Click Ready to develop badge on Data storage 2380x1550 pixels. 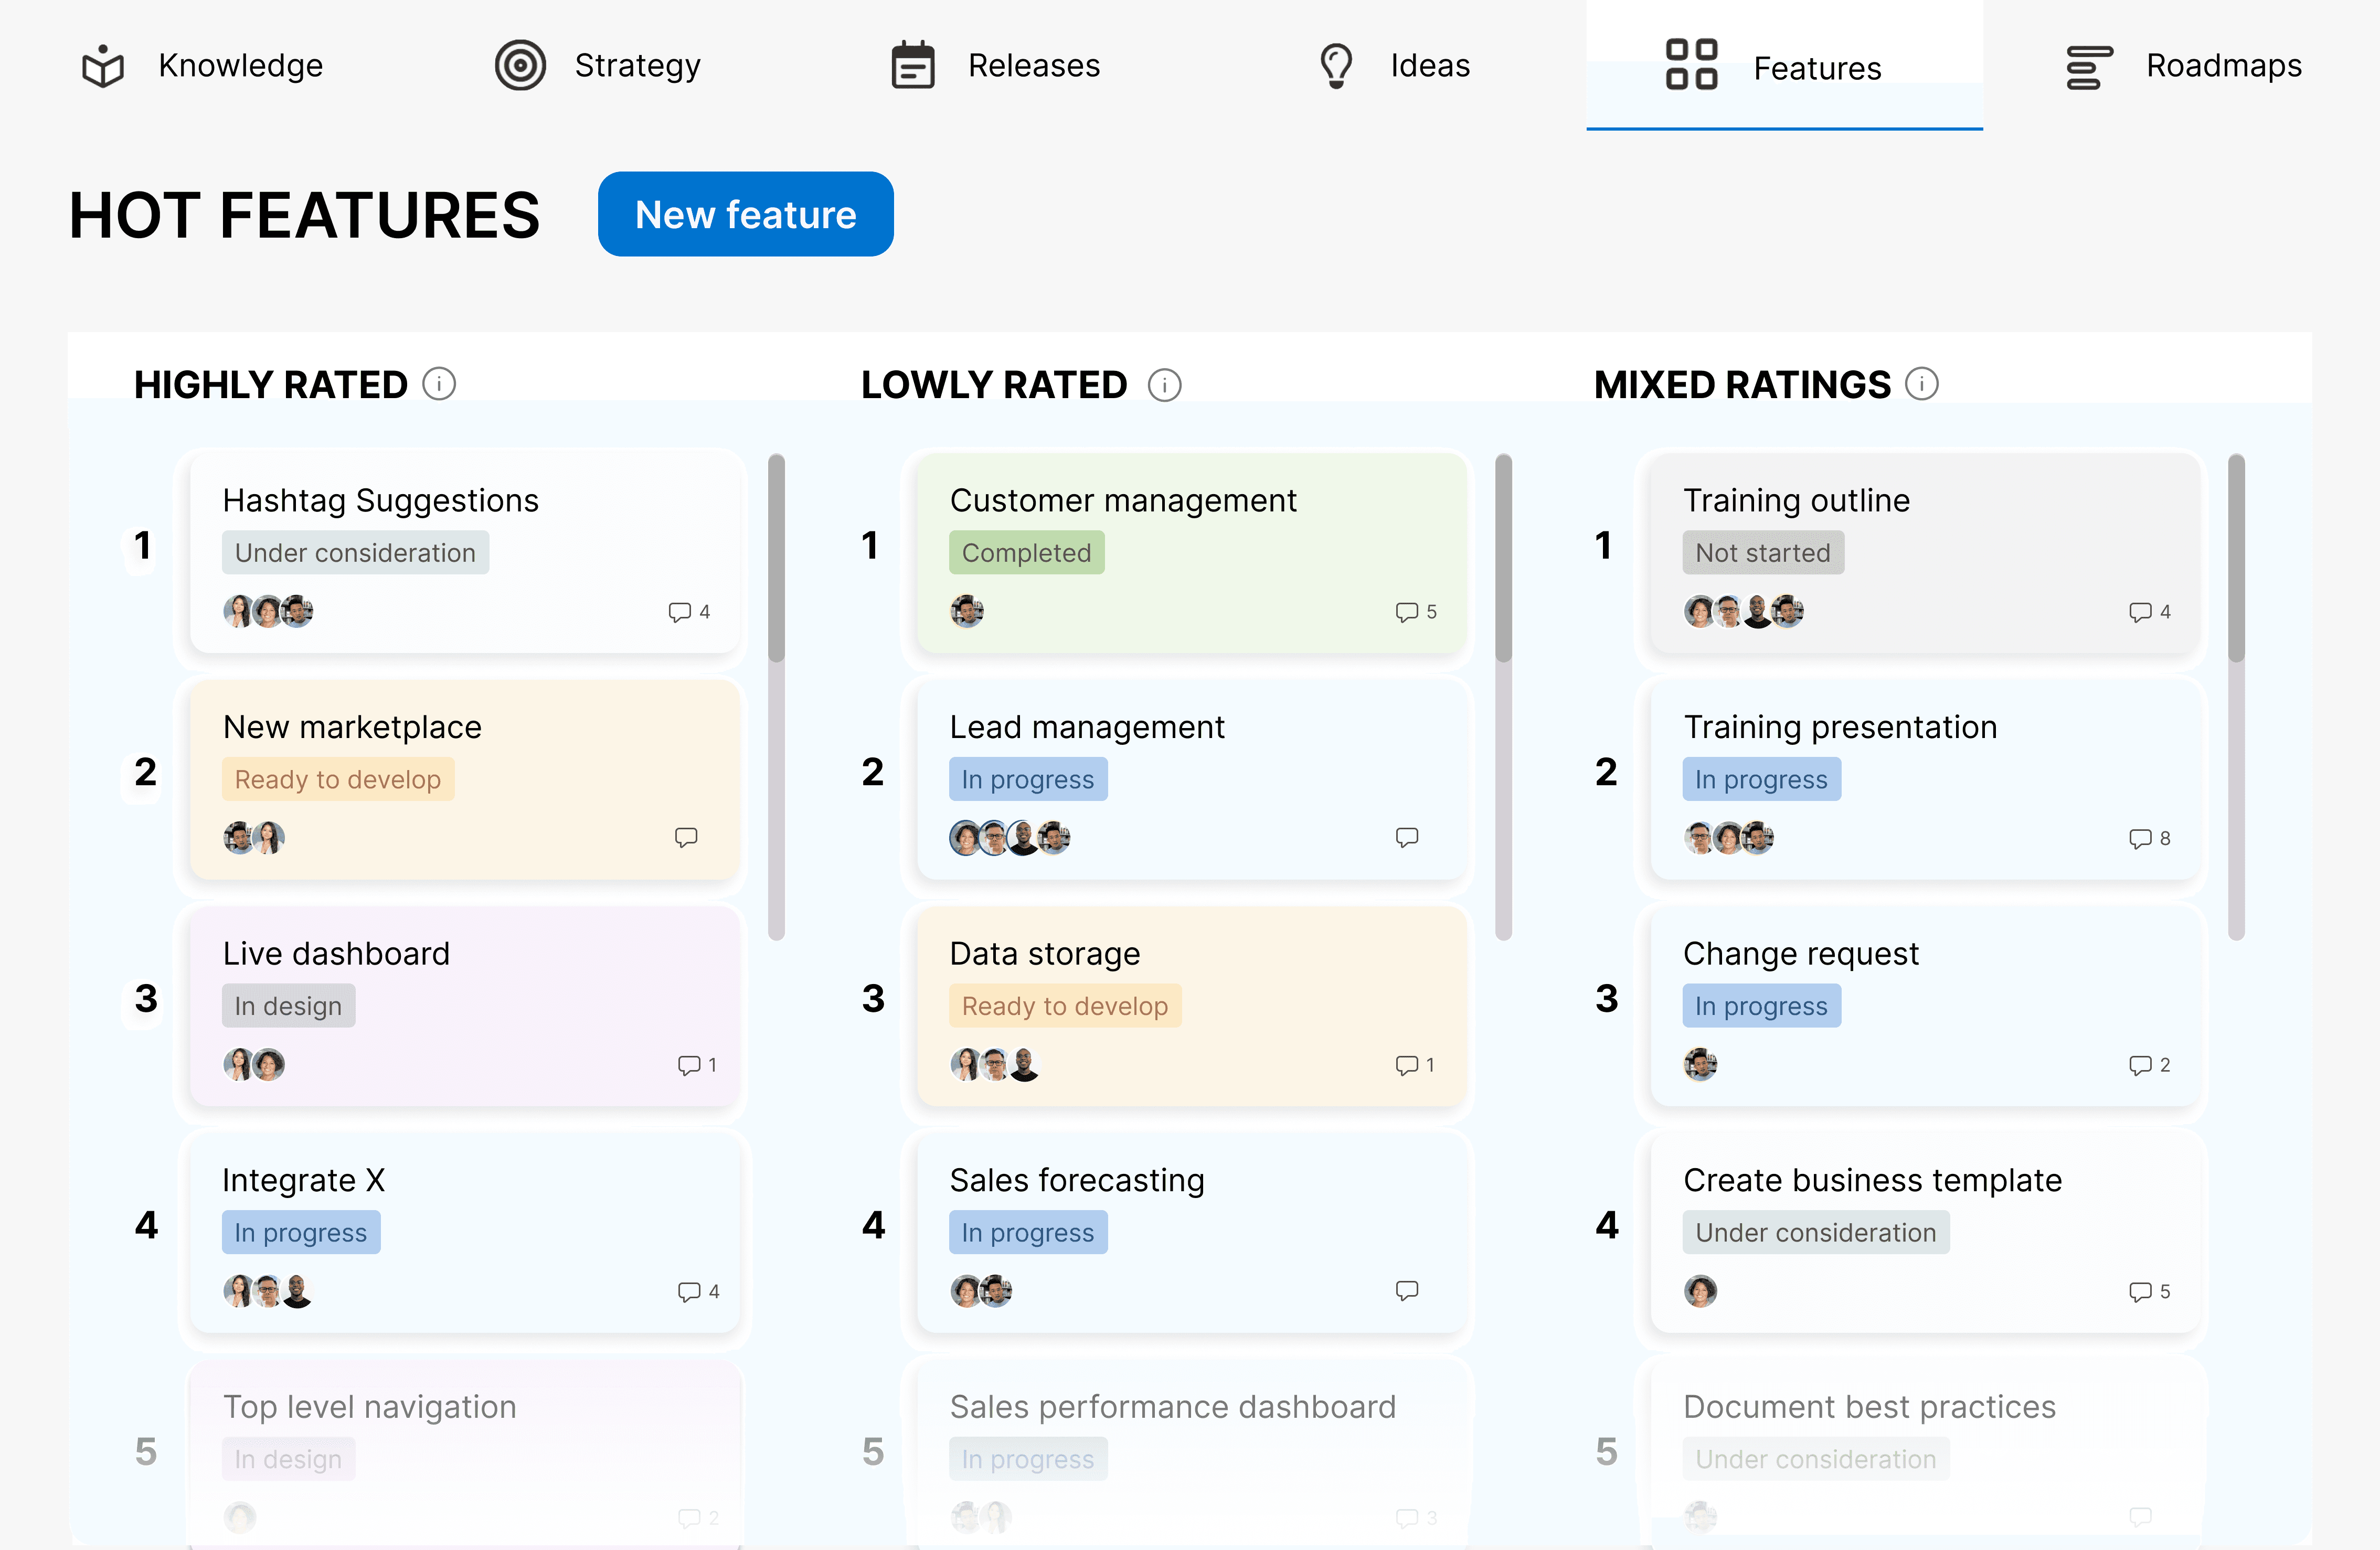[x=1064, y=1006]
